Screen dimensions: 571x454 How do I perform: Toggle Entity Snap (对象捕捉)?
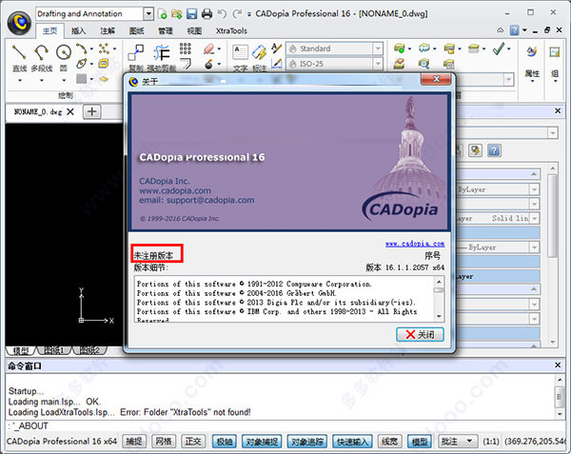pos(262,442)
